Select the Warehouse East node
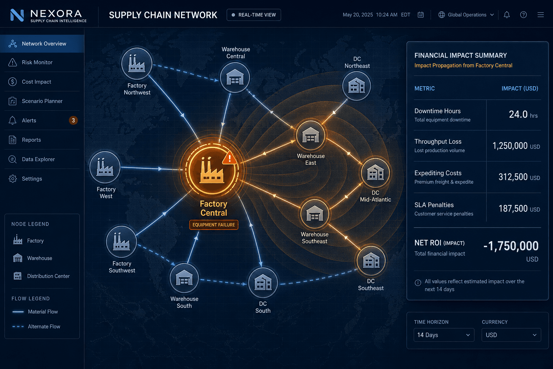 point(310,135)
